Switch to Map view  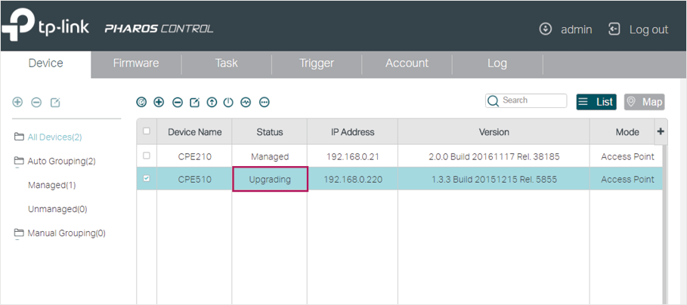point(644,102)
